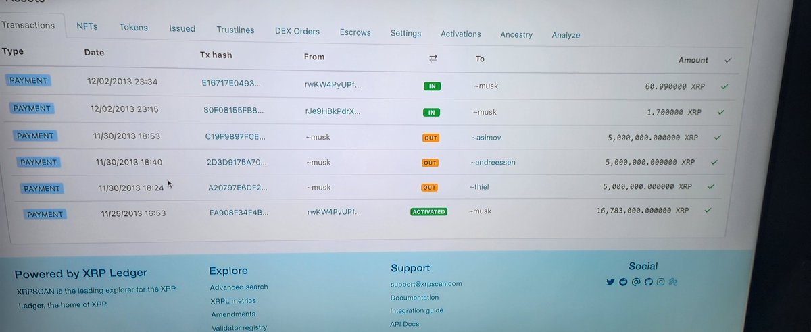The height and width of the screenshot is (332, 811).
Task: Click the direction arrows column header icon
Action: pyautogui.click(x=433, y=59)
